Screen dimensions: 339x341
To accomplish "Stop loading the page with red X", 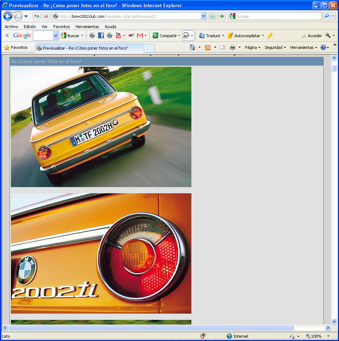I will coord(46,16).
